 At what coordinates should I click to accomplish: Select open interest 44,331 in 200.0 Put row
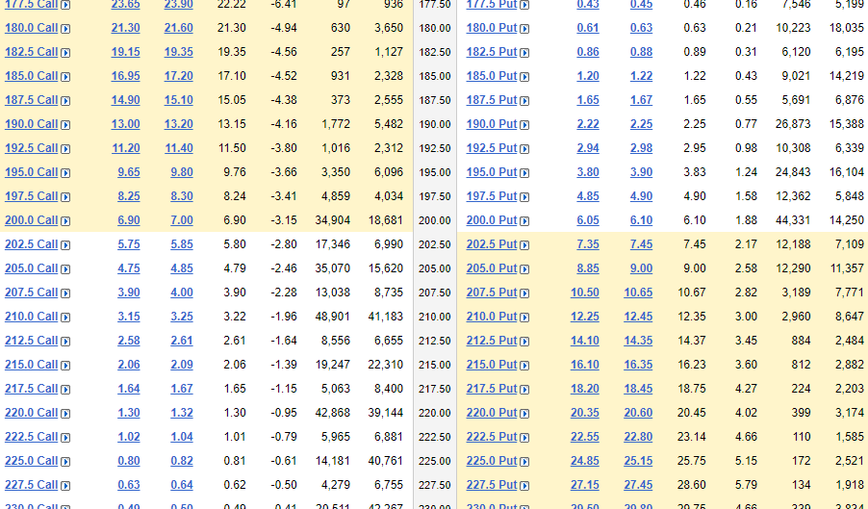click(793, 220)
